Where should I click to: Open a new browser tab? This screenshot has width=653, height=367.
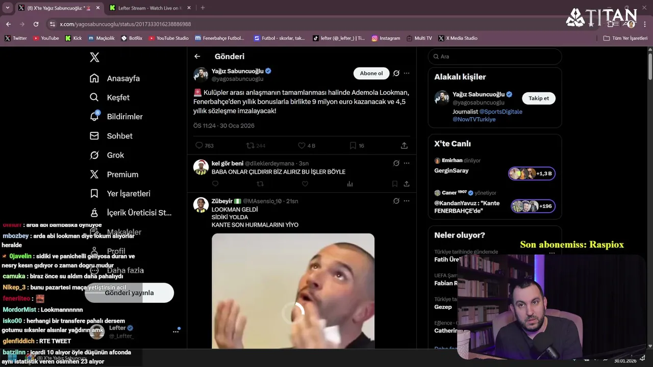tap(203, 8)
